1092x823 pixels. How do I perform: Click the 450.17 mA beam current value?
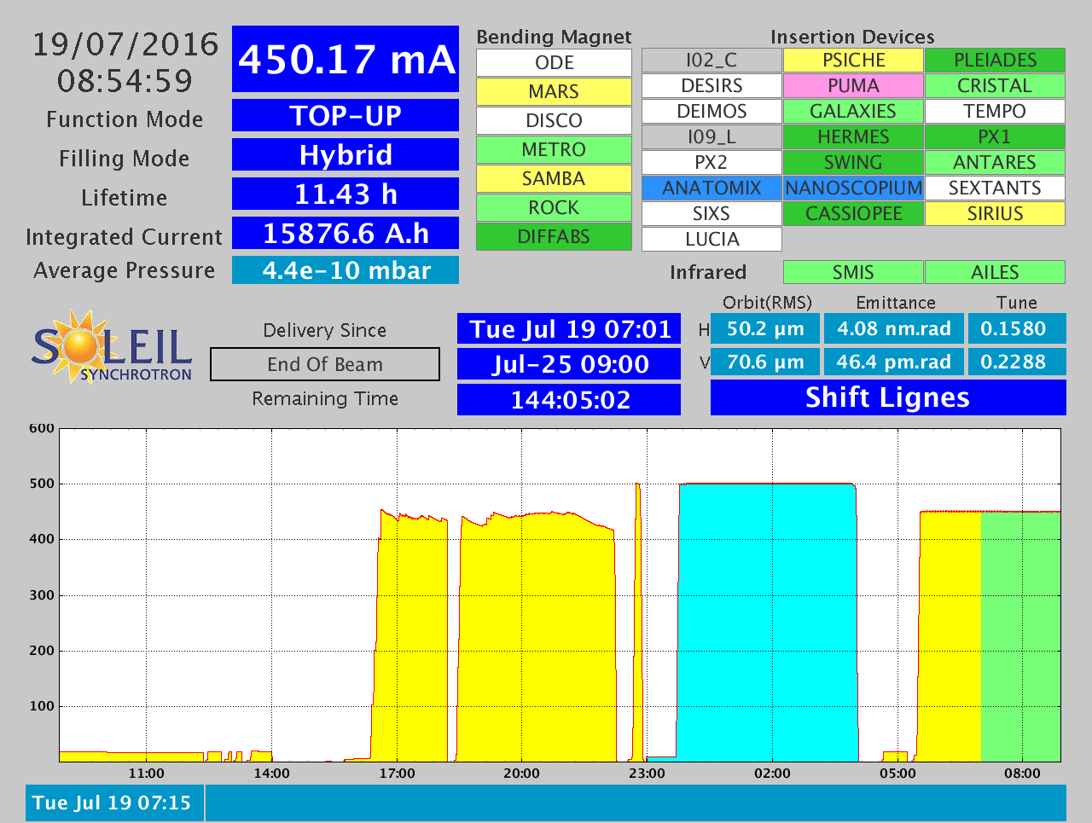pos(346,59)
